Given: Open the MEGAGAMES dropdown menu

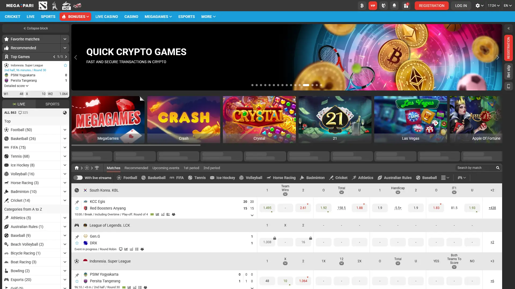Looking at the screenshot, I should [x=158, y=17].
